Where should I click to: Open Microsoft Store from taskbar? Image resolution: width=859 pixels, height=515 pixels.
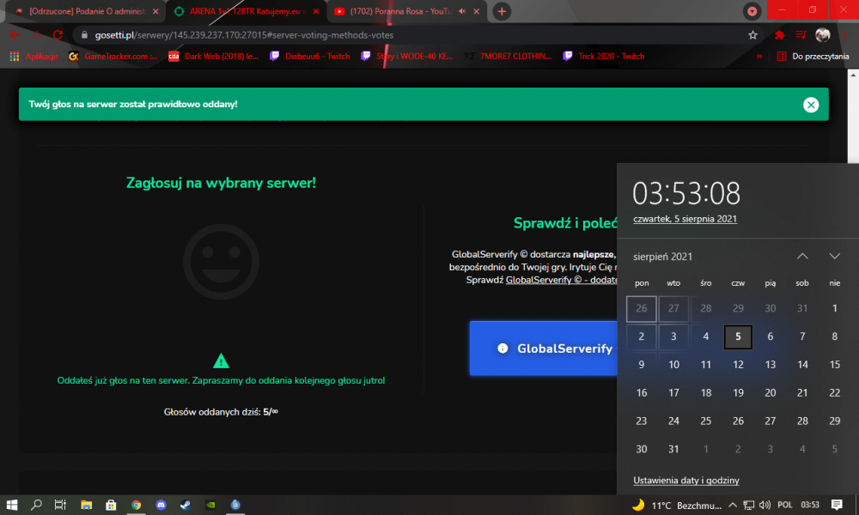coord(111,505)
